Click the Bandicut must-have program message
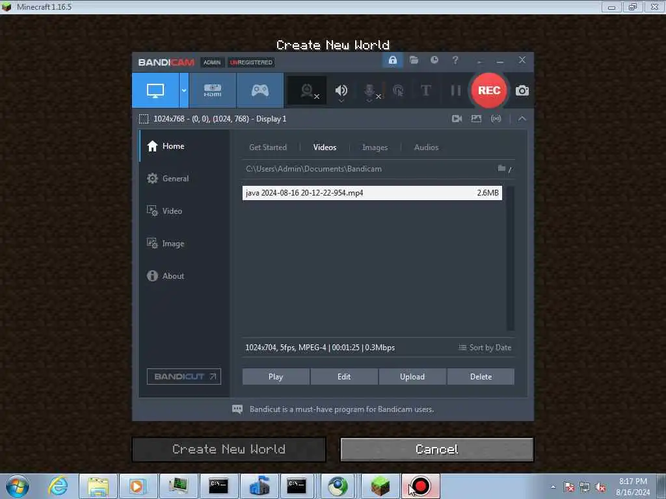Viewport: 666px width, 499px height. (341, 409)
